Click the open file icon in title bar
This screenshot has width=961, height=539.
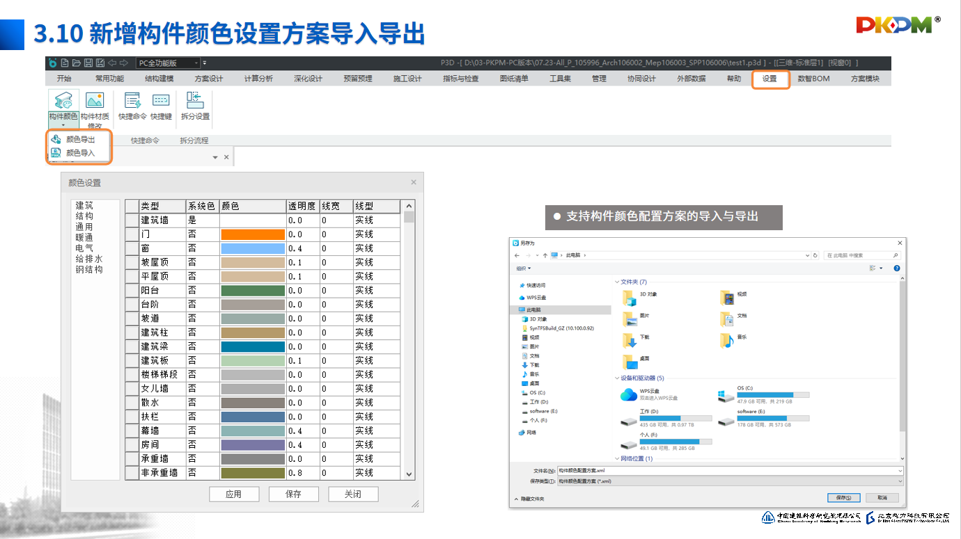[77, 63]
